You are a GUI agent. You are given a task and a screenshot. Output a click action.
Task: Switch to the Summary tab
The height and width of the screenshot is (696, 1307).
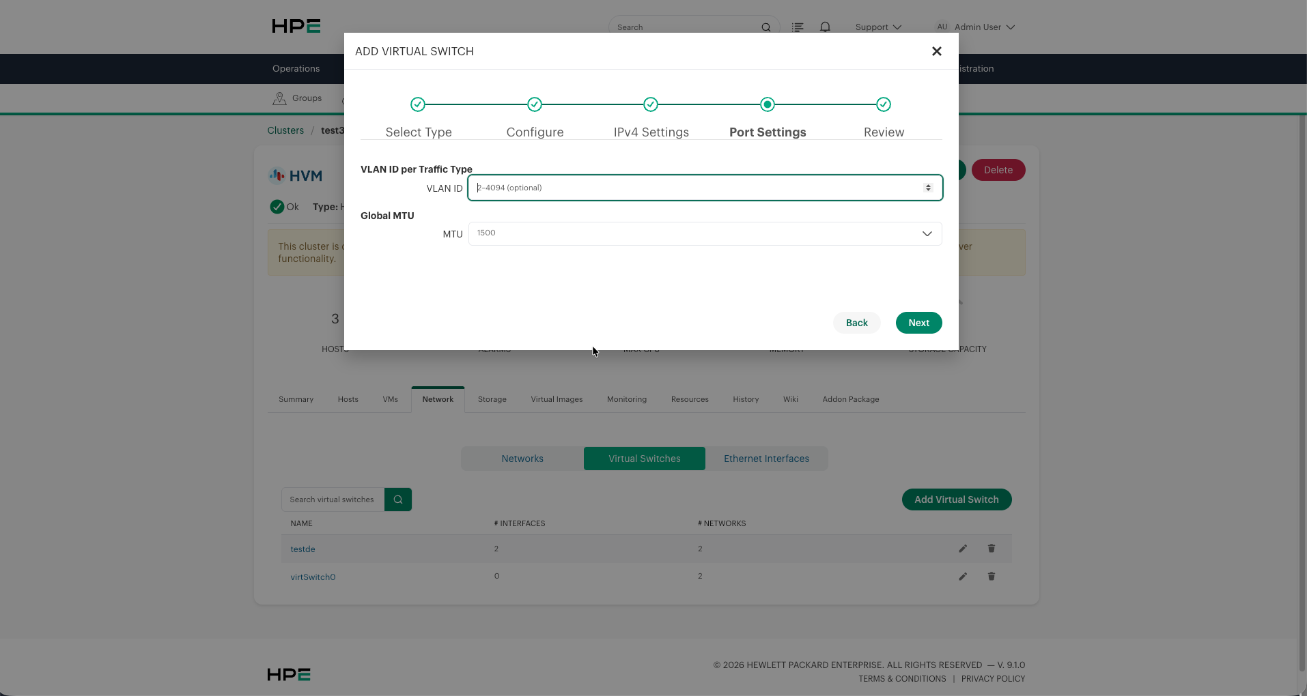296,399
